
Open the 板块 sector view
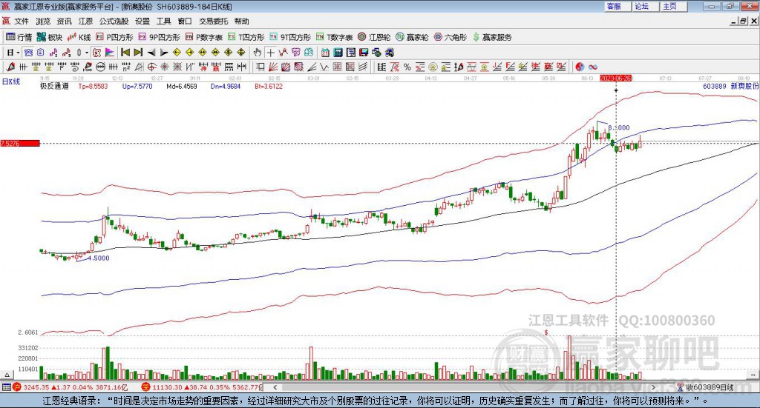[x=50, y=37]
